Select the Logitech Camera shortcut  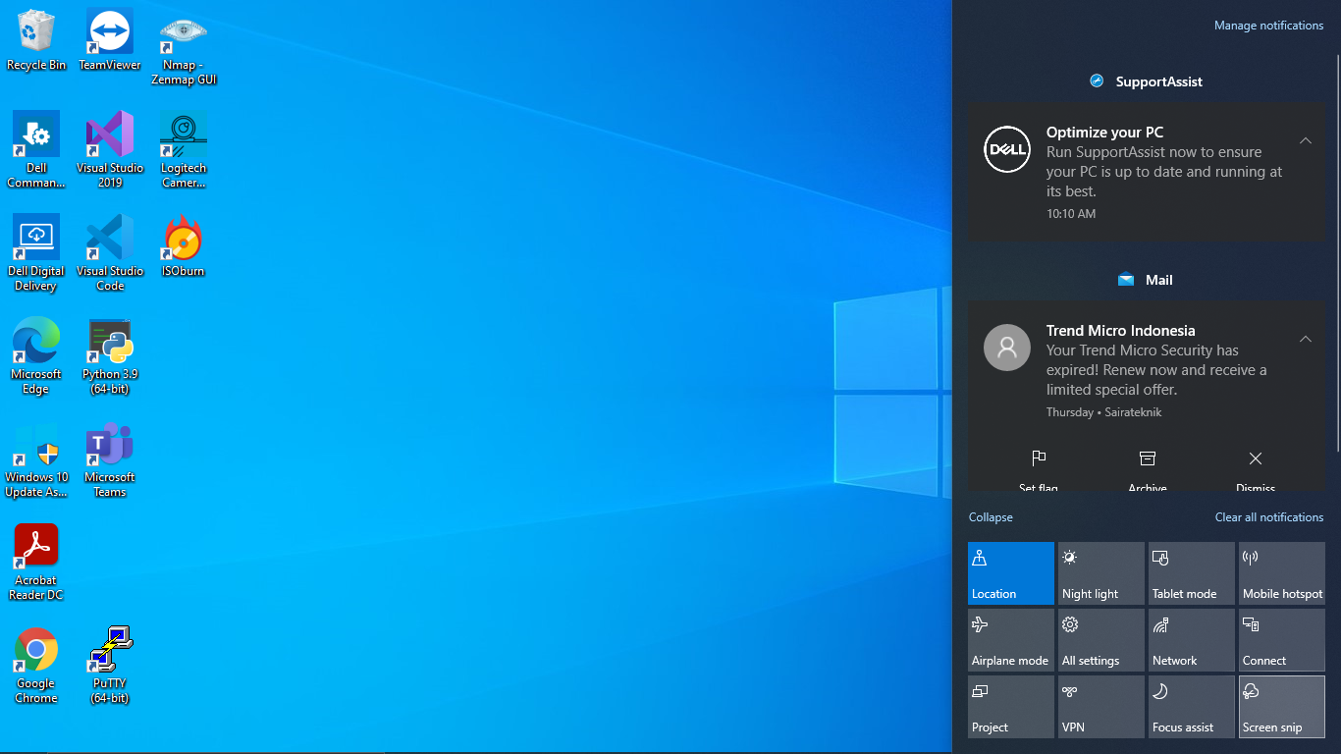(x=184, y=150)
